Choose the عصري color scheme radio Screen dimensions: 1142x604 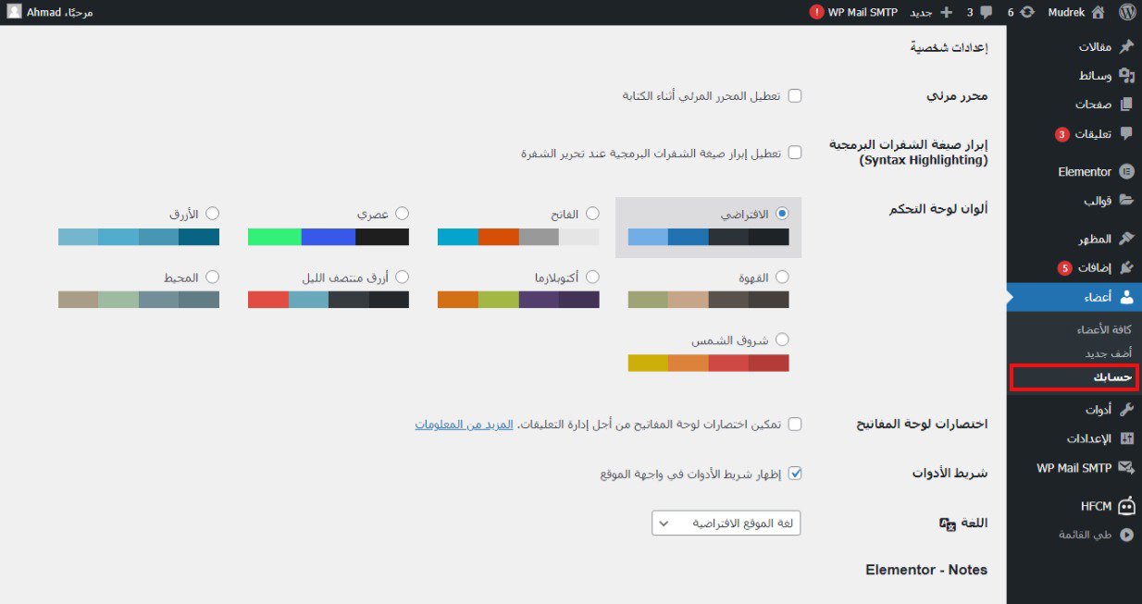tap(402, 214)
